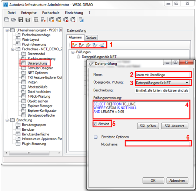Click the Save As toolbar icon
The height and width of the screenshot is (191, 196).
pyautogui.click(x=28, y=20)
